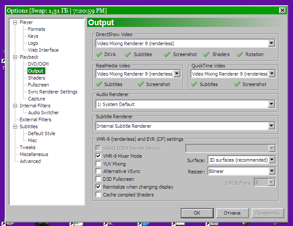This screenshot has height=226, width=293.
Task: Open the DirectShow Video renderer dropdown
Action: pyautogui.click(x=271, y=43)
